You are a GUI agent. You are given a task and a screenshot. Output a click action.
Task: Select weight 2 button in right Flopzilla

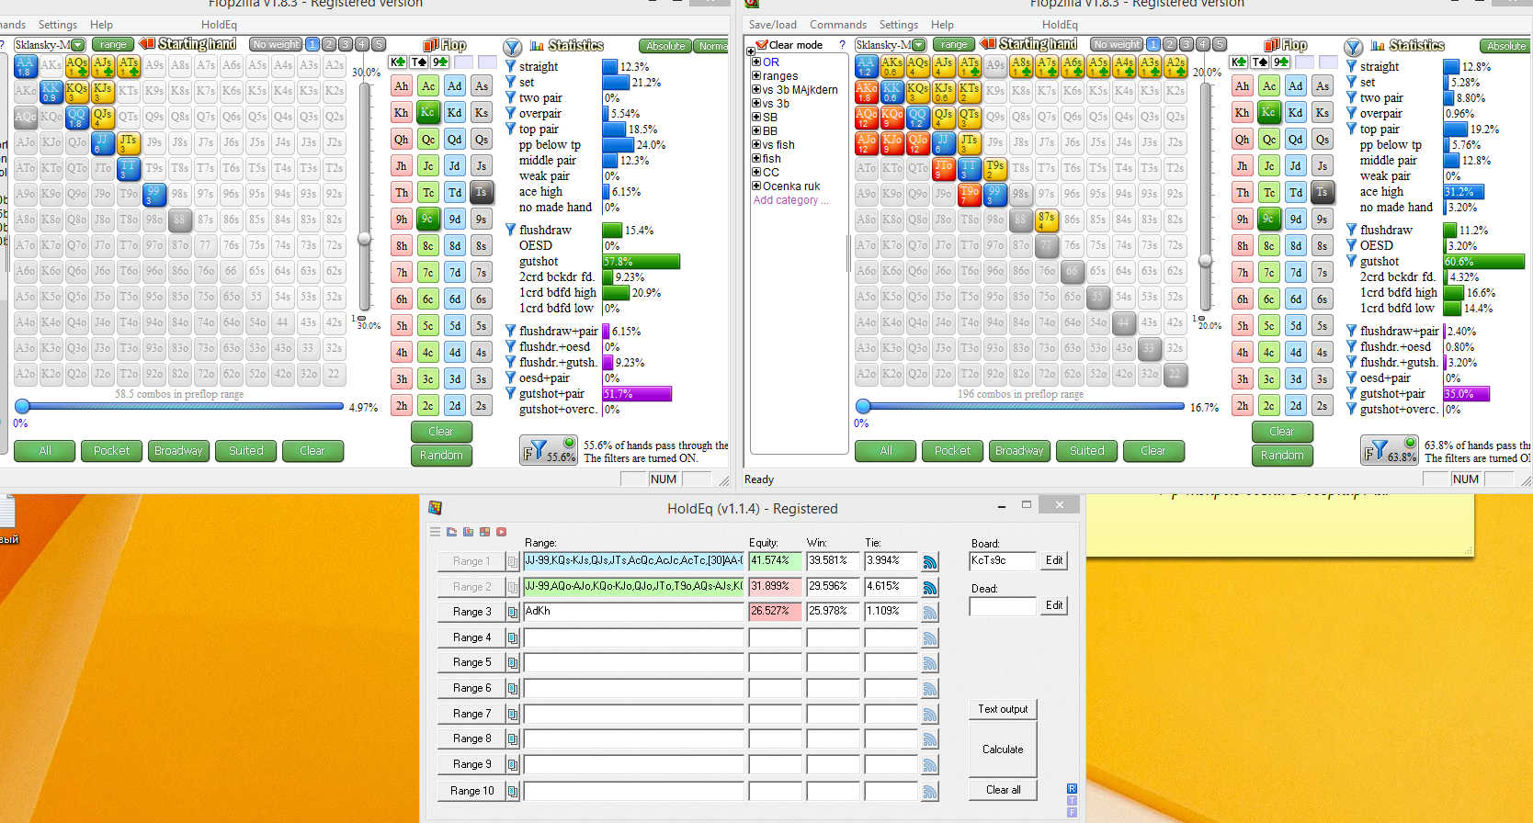[1170, 44]
